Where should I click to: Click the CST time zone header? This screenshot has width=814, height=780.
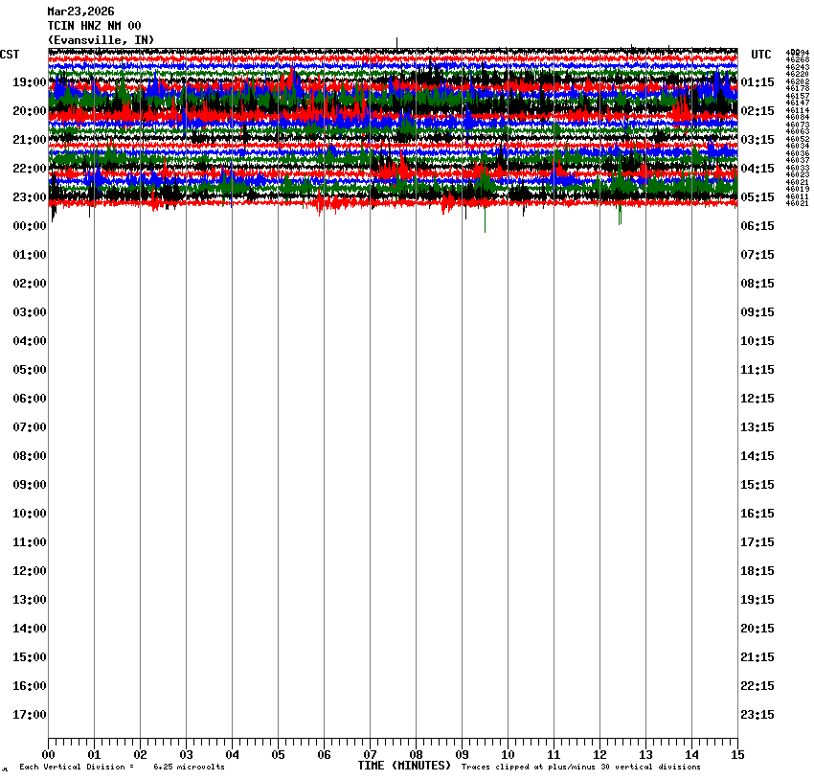[10, 55]
